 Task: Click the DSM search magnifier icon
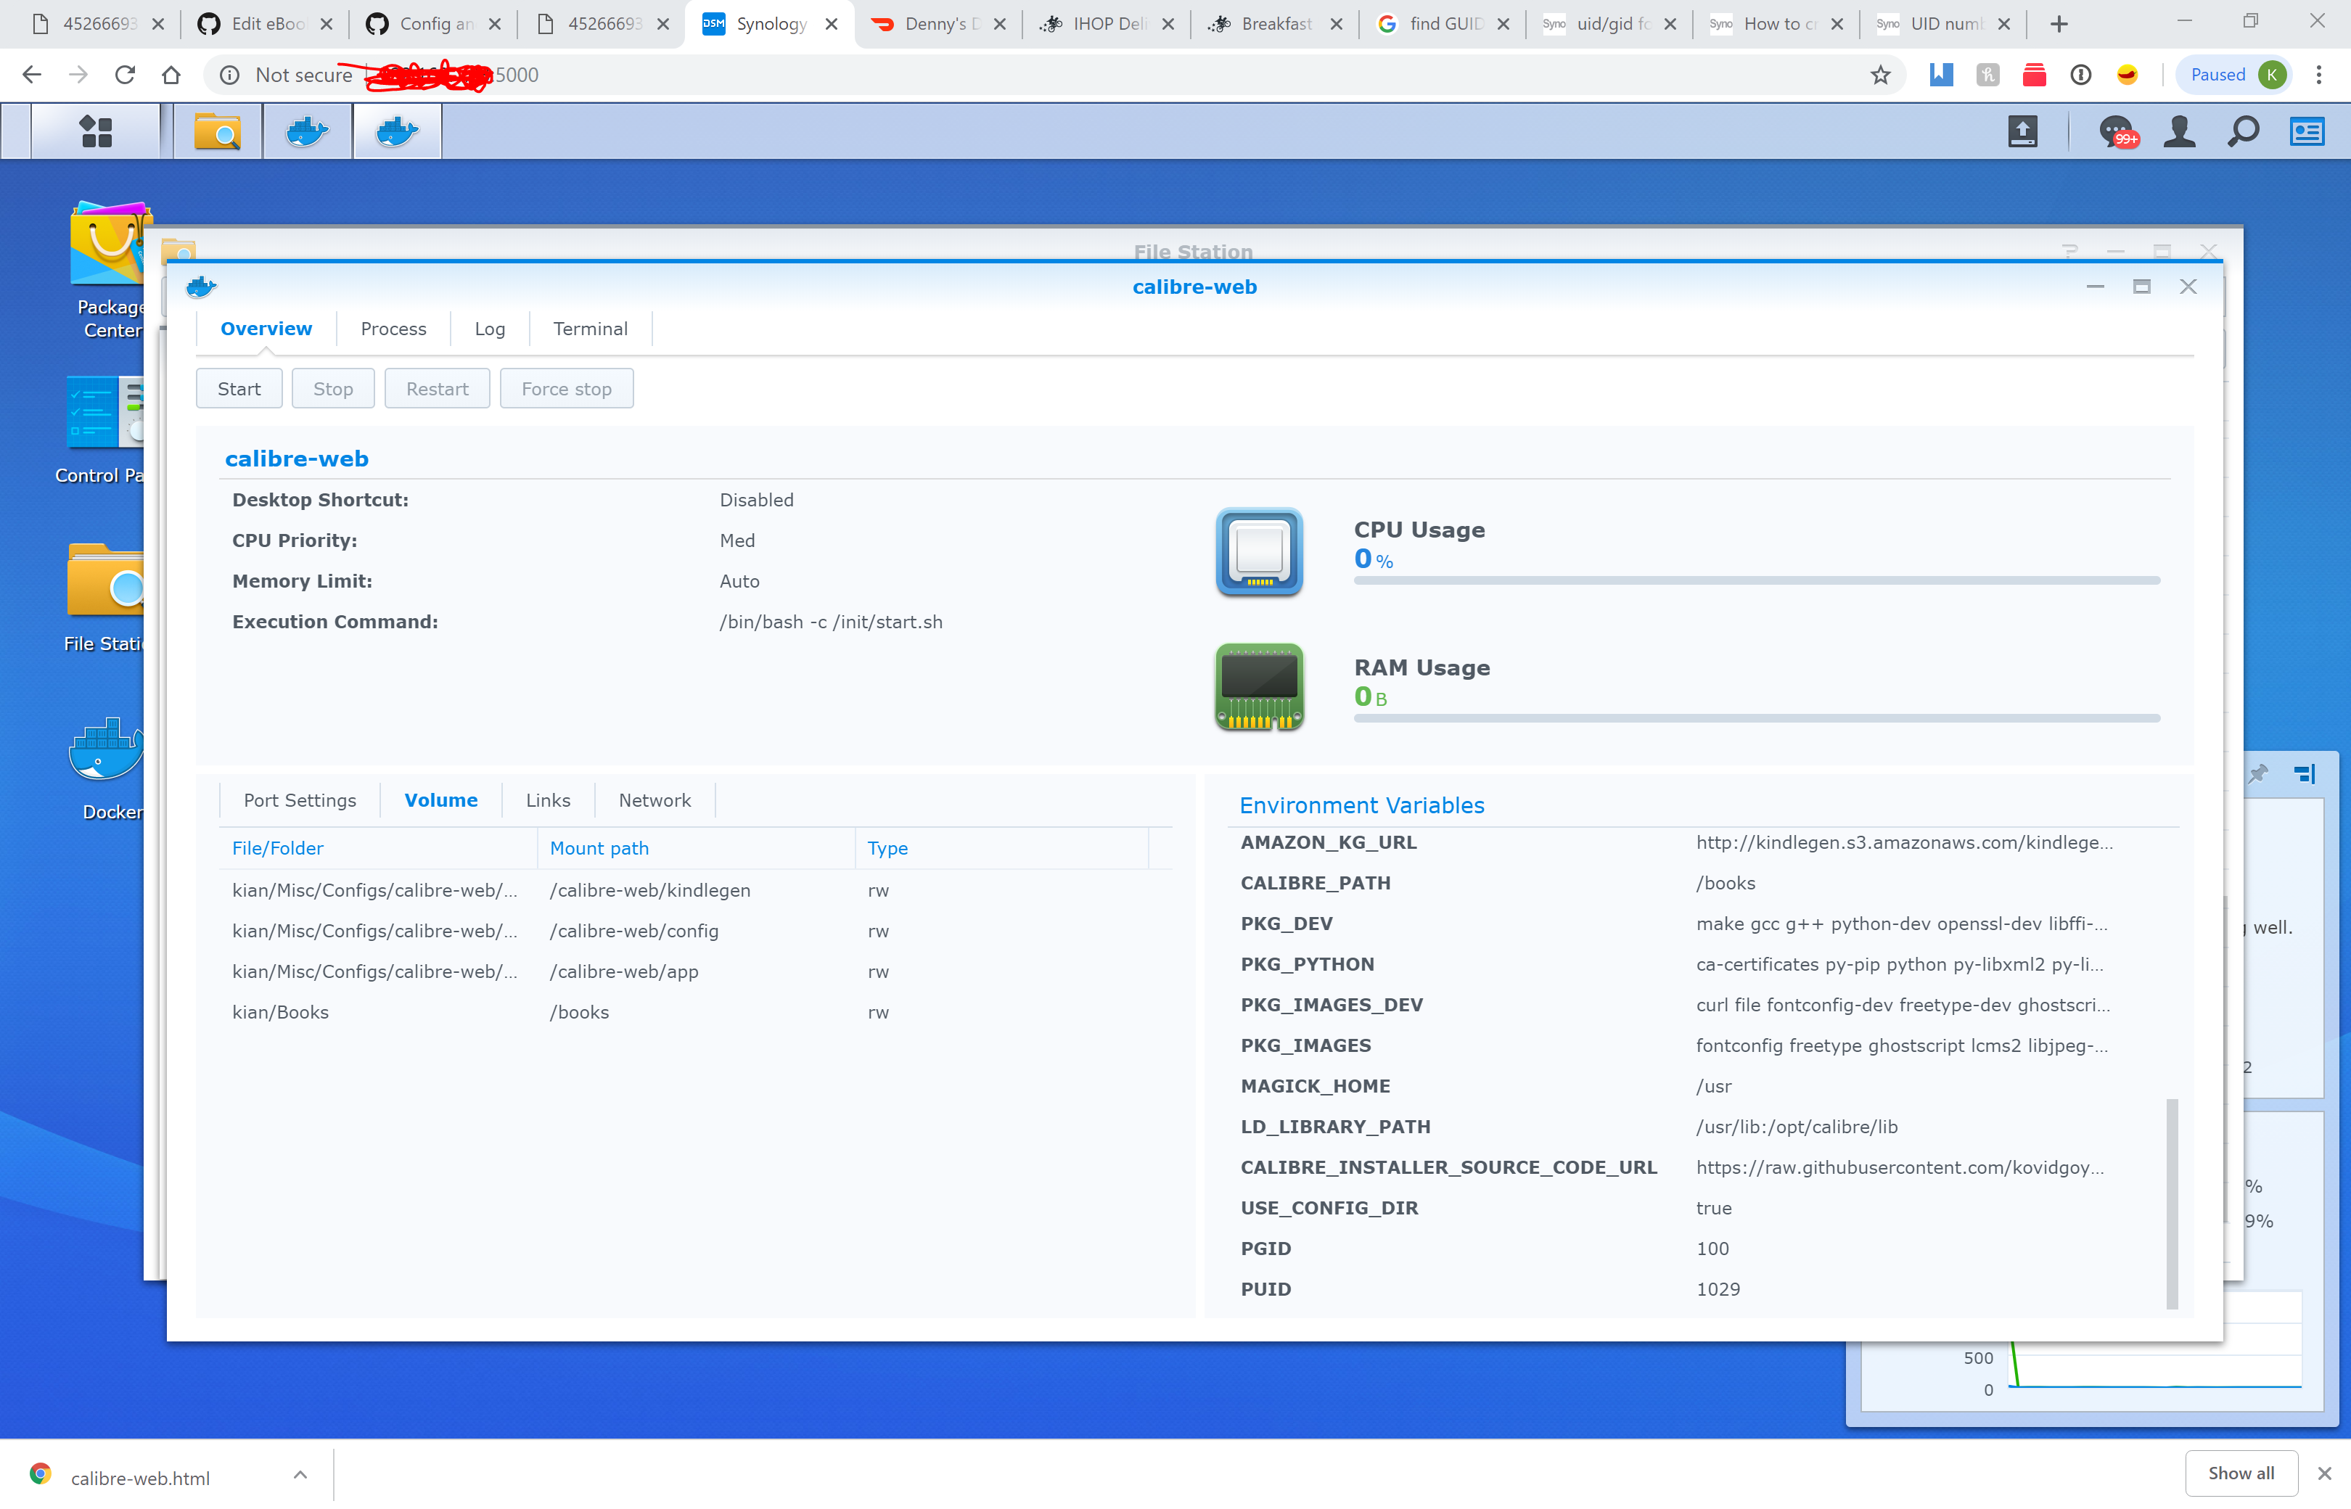2243,131
